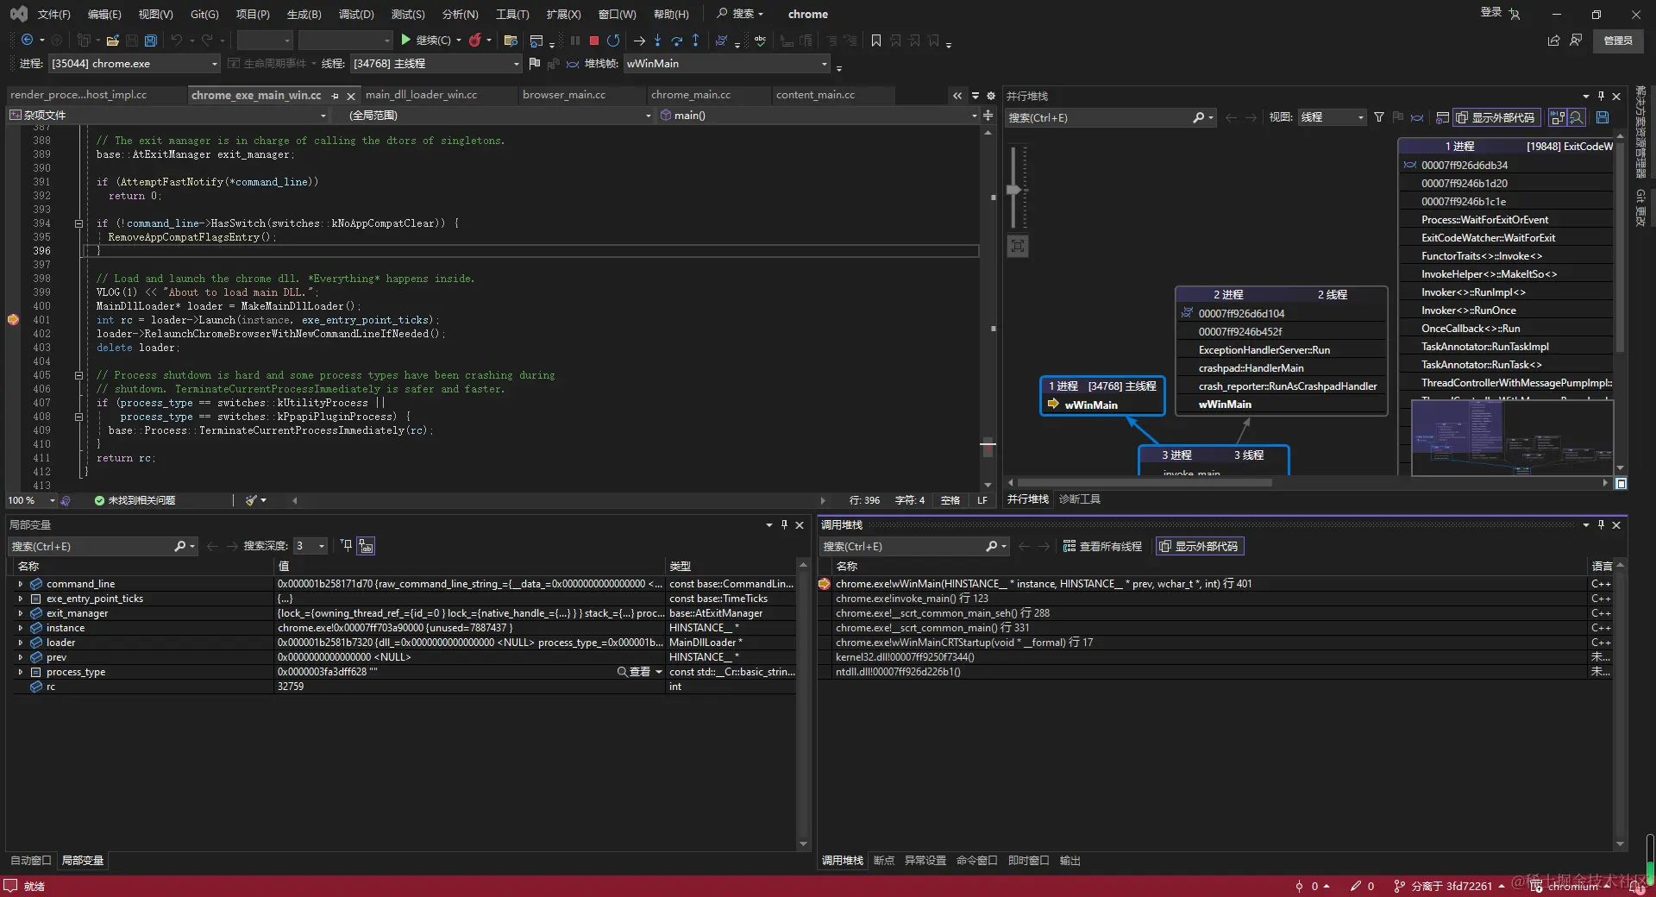Image resolution: width=1656 pixels, height=897 pixels.
Task: Stop debugging with the red square
Action: click(x=594, y=40)
